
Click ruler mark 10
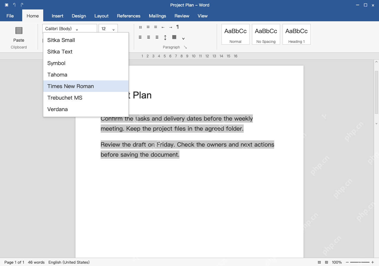[193, 56]
